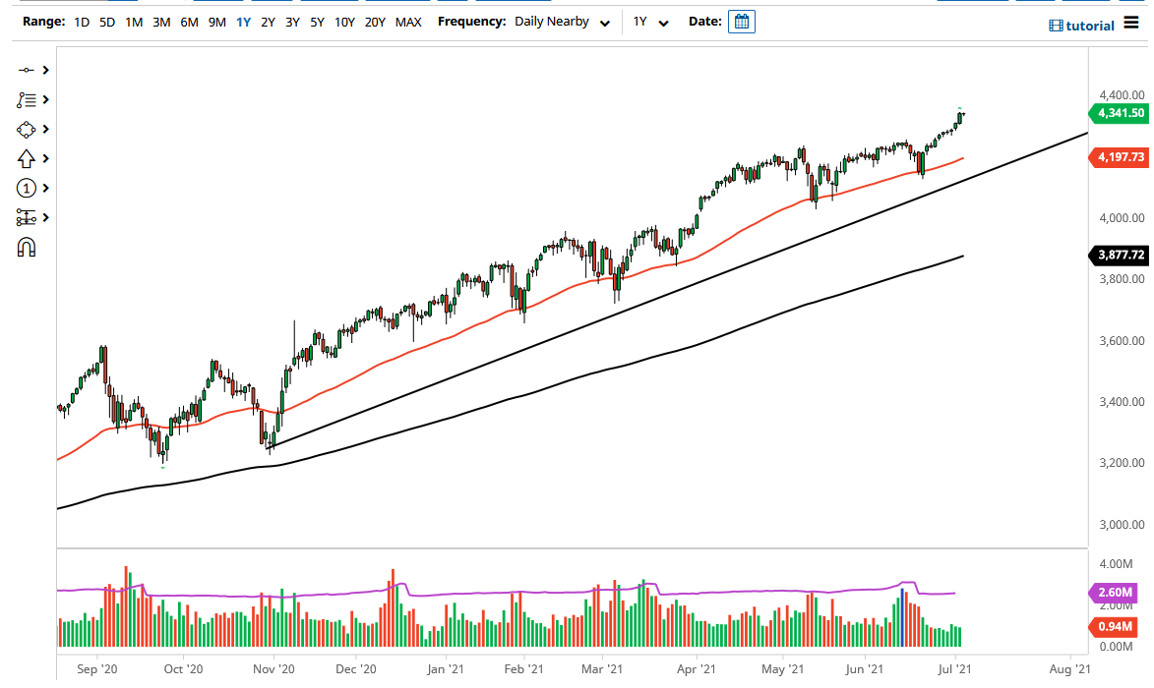Select the 5Y range option

316,21
